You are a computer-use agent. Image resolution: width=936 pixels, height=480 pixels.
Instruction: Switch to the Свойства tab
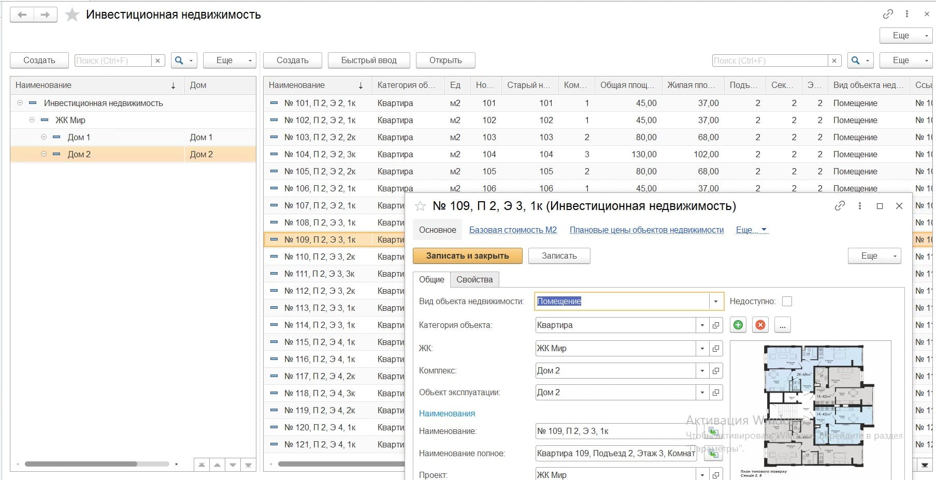pyautogui.click(x=474, y=279)
